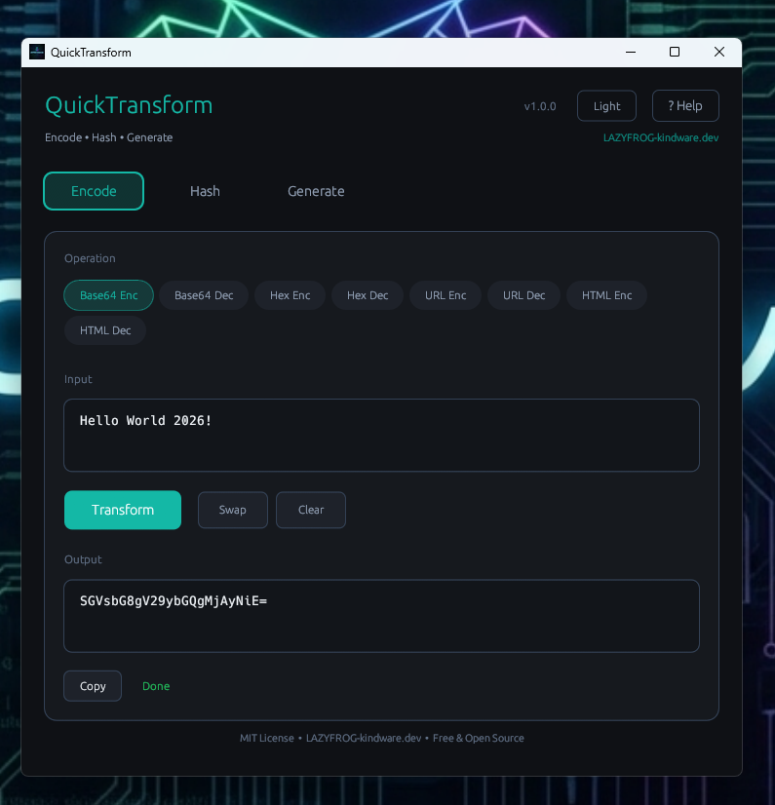Screen dimensions: 775x805
Task: Select the HTML Enc operation
Action: (607, 295)
